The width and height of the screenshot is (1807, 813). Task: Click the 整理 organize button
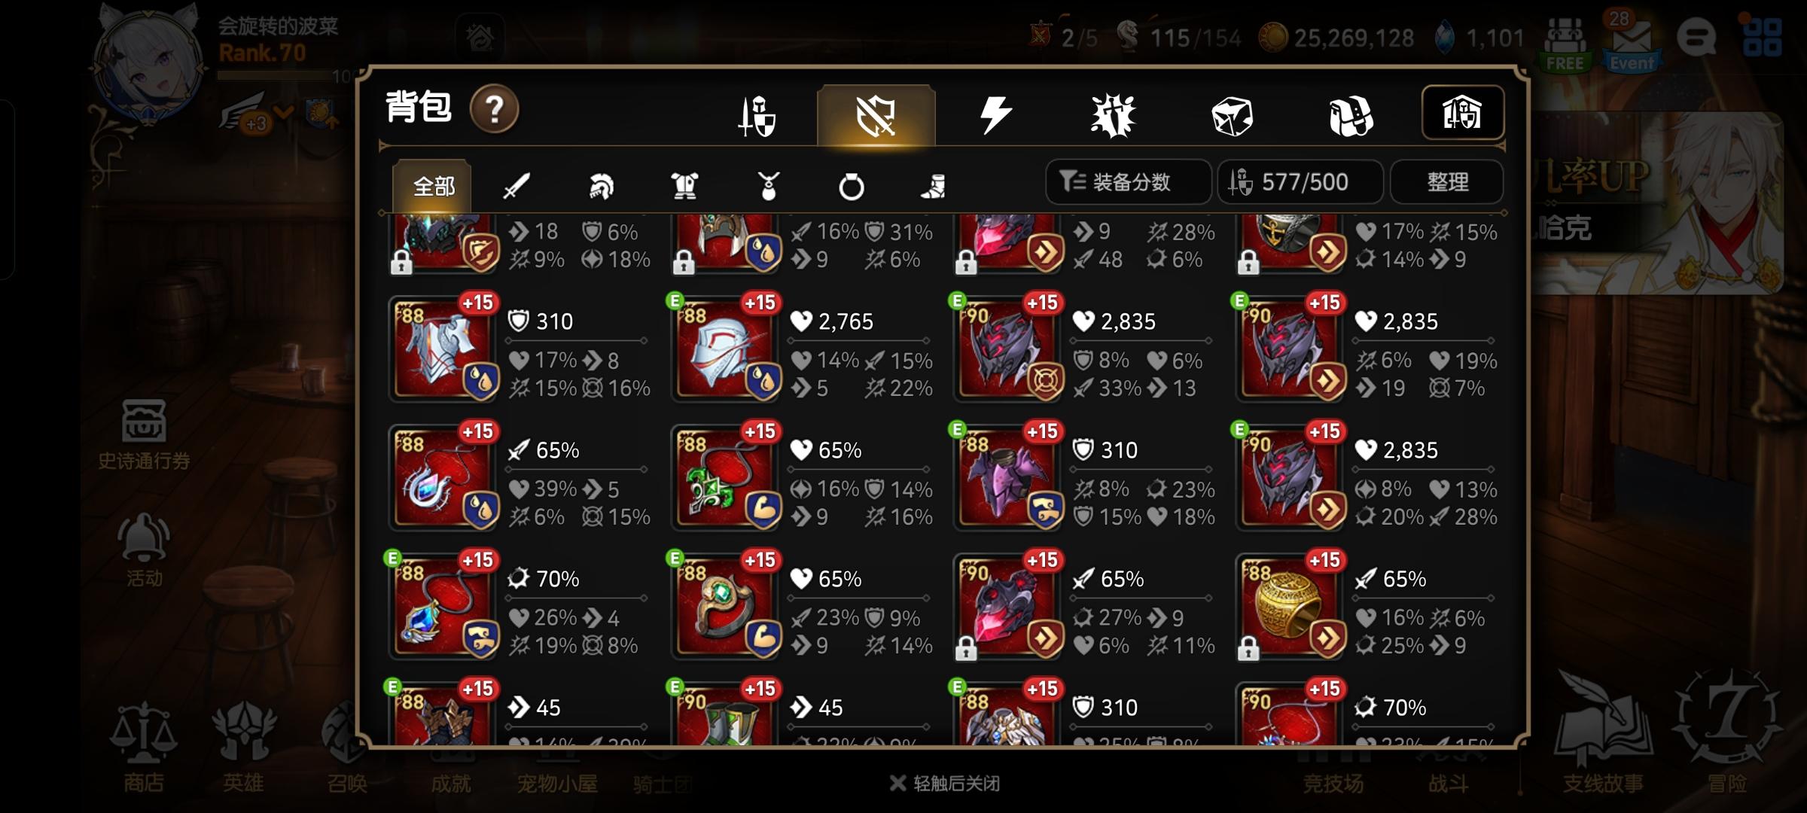(1446, 181)
